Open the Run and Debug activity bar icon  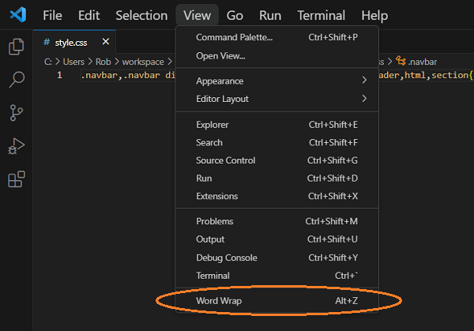[17, 146]
